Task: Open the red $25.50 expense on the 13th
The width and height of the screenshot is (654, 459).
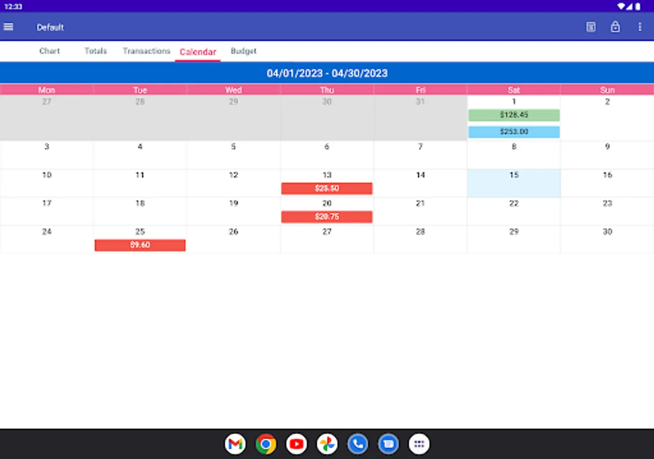Action: pos(327,189)
